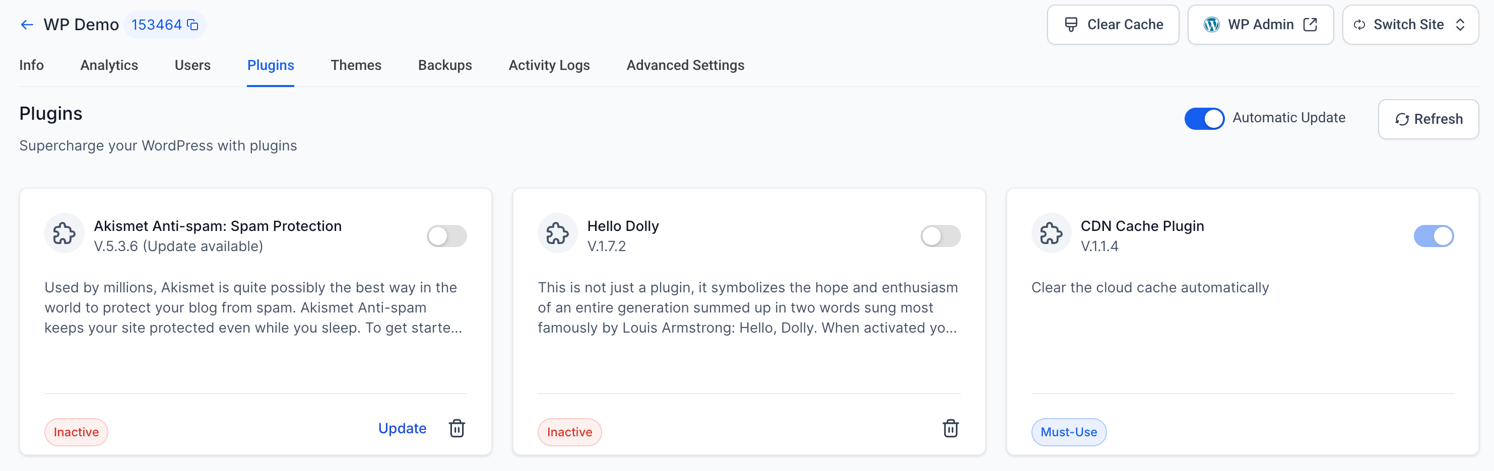Image resolution: width=1494 pixels, height=471 pixels.
Task: Copy the site ID 153464
Action: tap(192, 24)
